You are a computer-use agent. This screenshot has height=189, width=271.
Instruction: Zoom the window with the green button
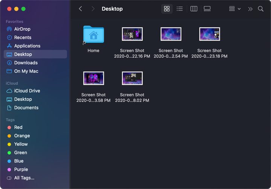[x=23, y=9]
